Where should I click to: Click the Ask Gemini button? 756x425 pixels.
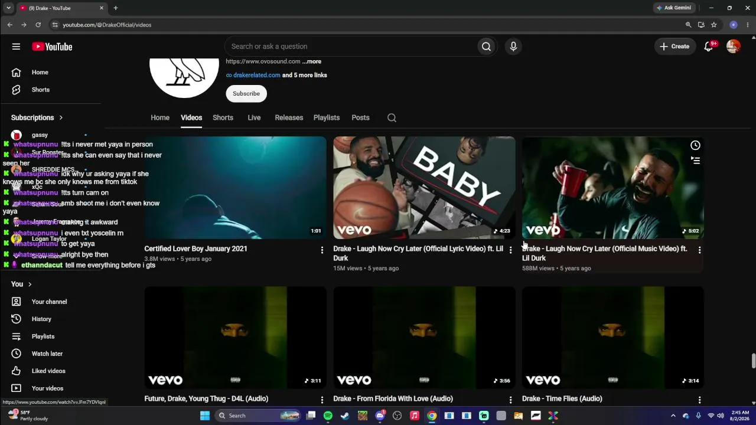[674, 8]
